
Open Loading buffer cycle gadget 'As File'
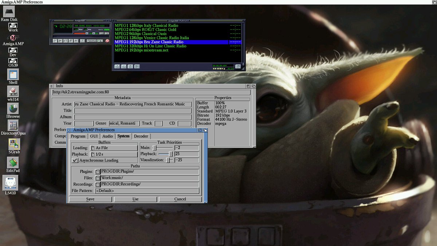pyautogui.click(x=113, y=148)
